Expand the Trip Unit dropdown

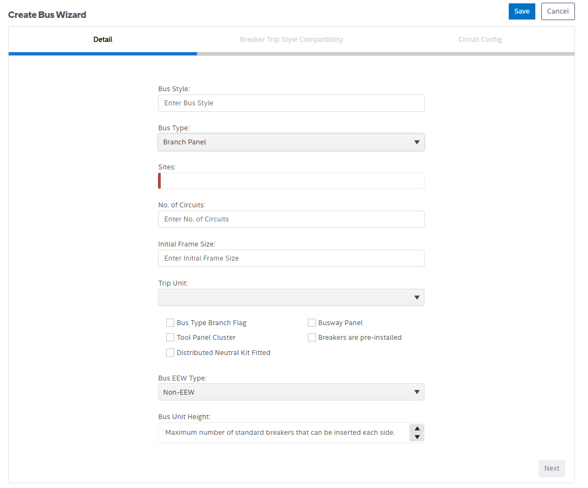[291, 297]
